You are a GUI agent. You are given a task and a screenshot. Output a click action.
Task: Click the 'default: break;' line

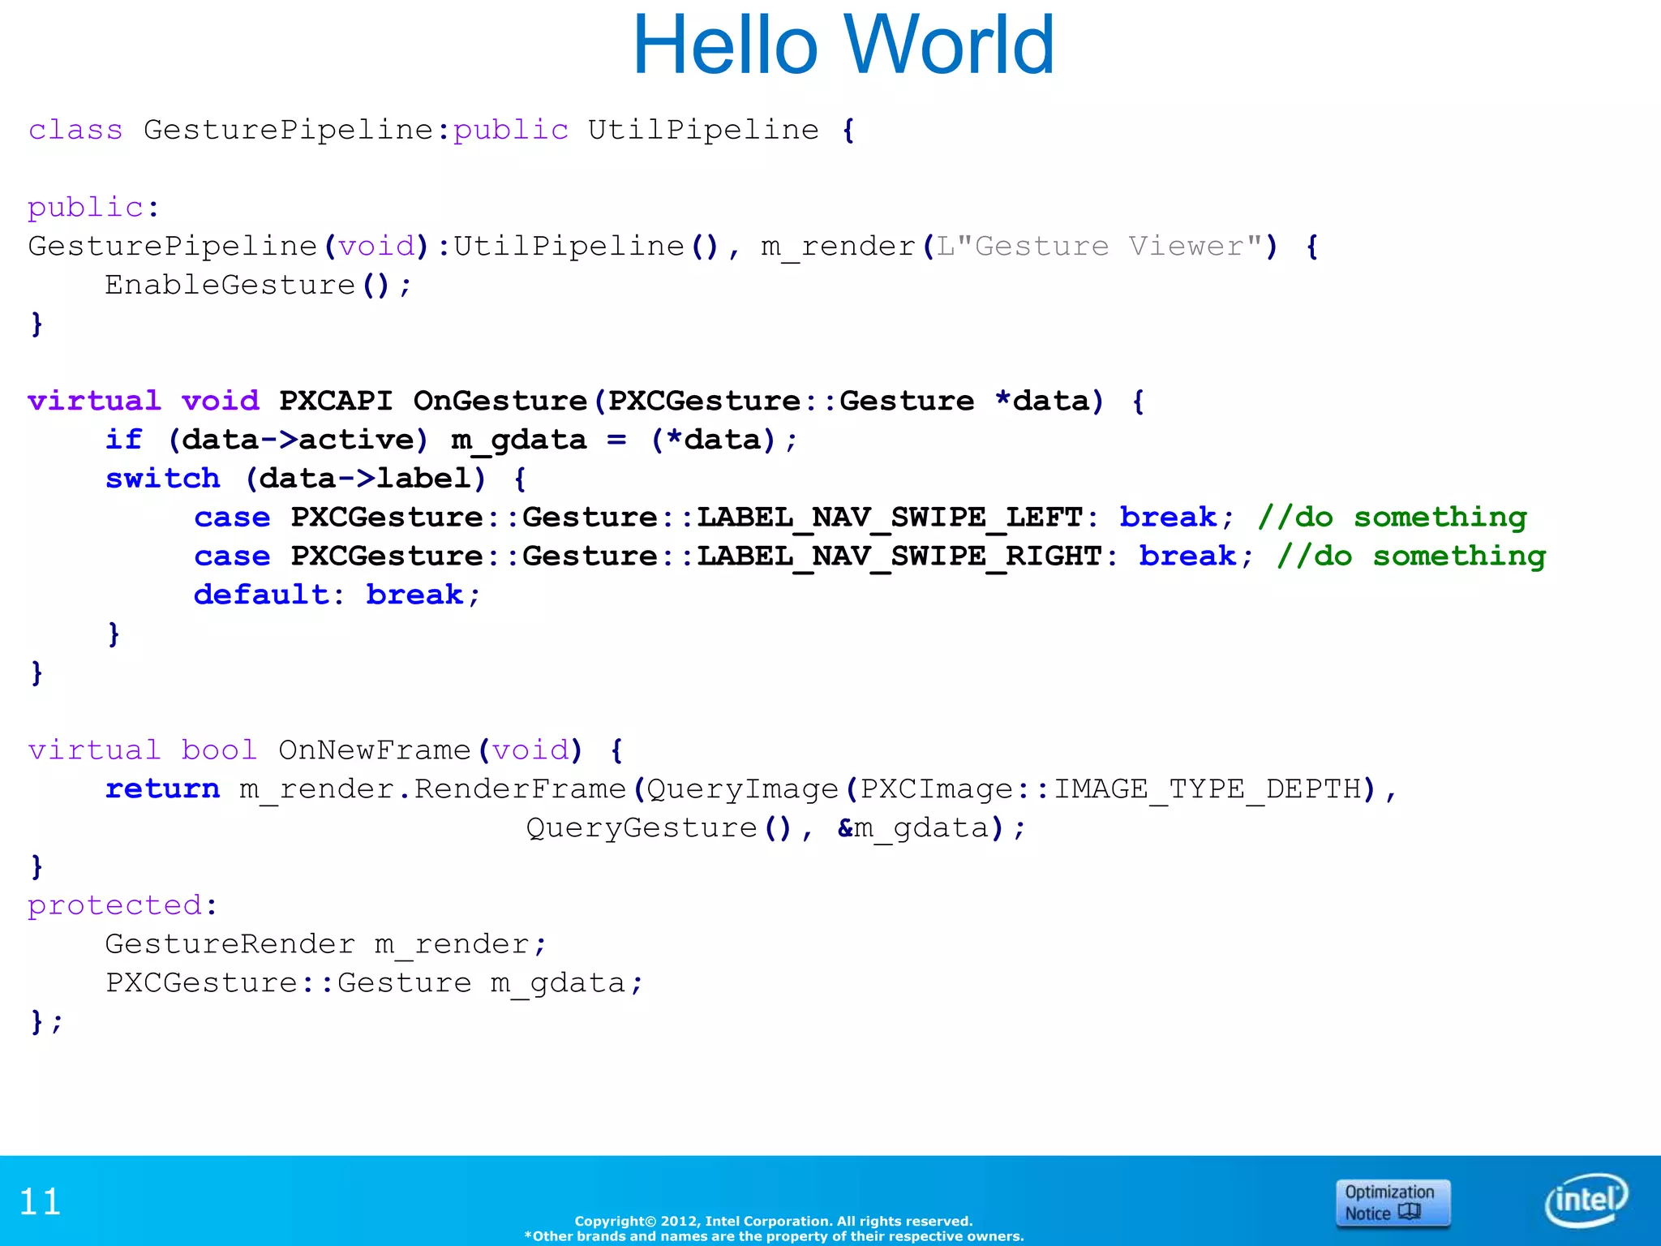tap(337, 595)
